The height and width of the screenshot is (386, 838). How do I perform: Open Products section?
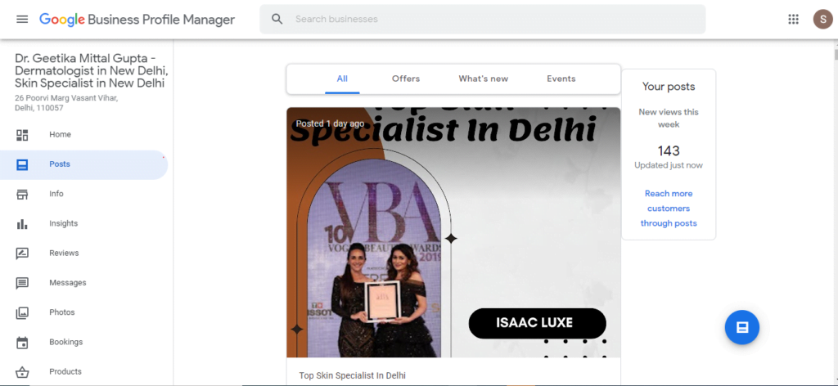point(65,371)
